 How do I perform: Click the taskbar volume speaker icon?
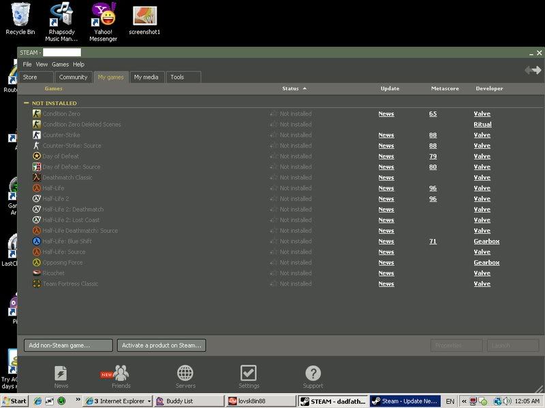click(507, 401)
